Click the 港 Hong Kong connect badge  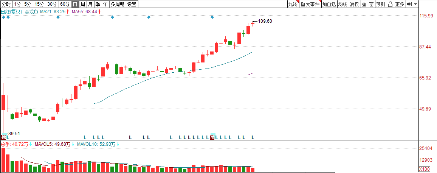[x=212, y=137]
